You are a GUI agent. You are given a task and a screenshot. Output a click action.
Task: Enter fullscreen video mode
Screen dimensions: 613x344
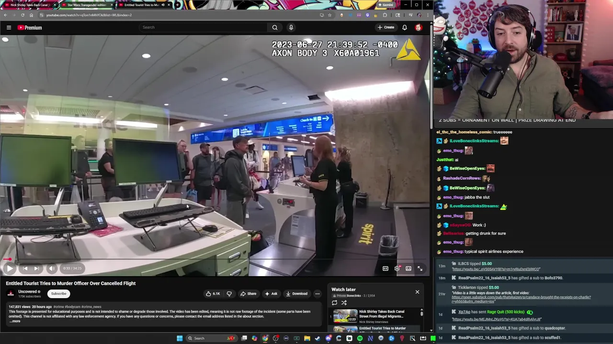point(420,269)
